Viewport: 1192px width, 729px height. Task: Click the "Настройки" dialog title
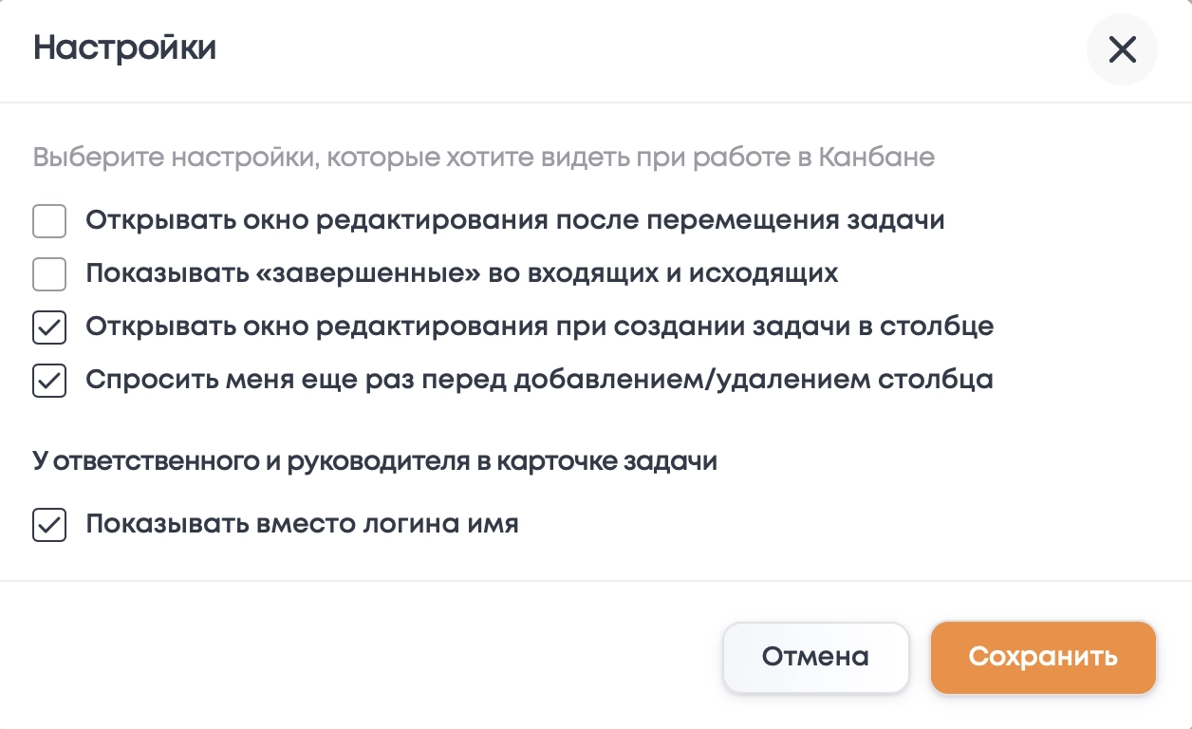pyautogui.click(x=125, y=48)
